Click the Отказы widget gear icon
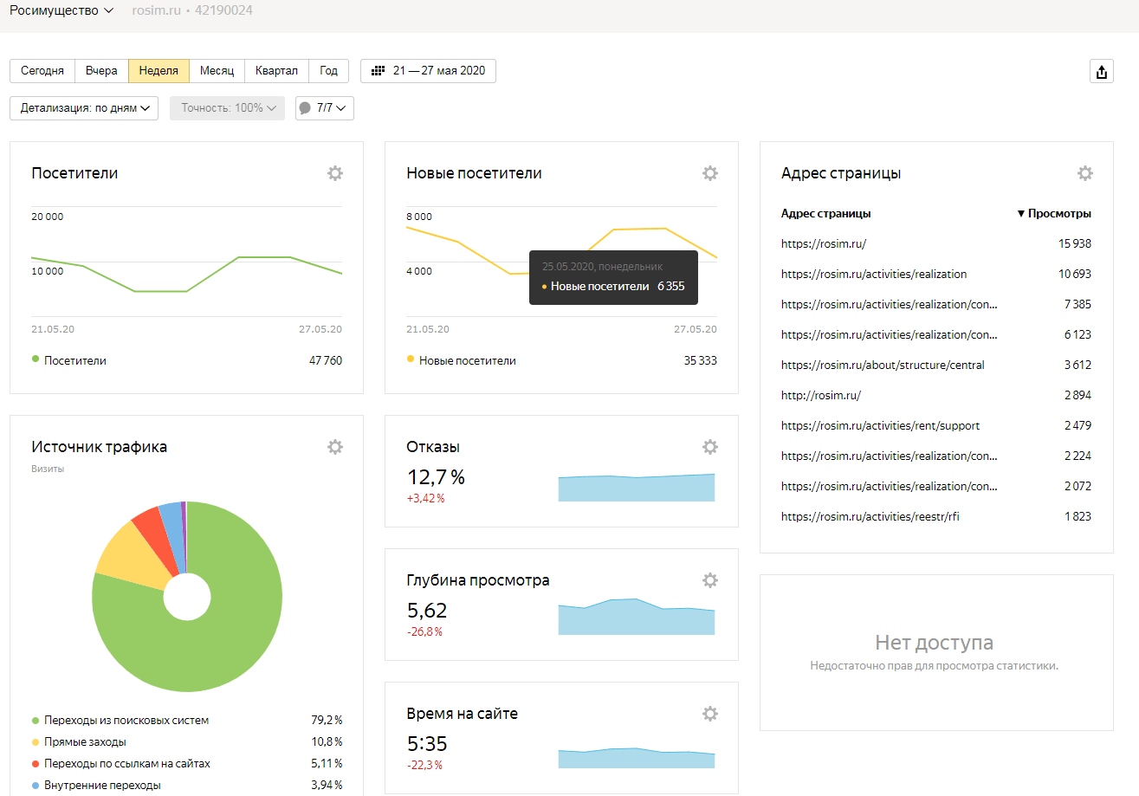 click(710, 447)
